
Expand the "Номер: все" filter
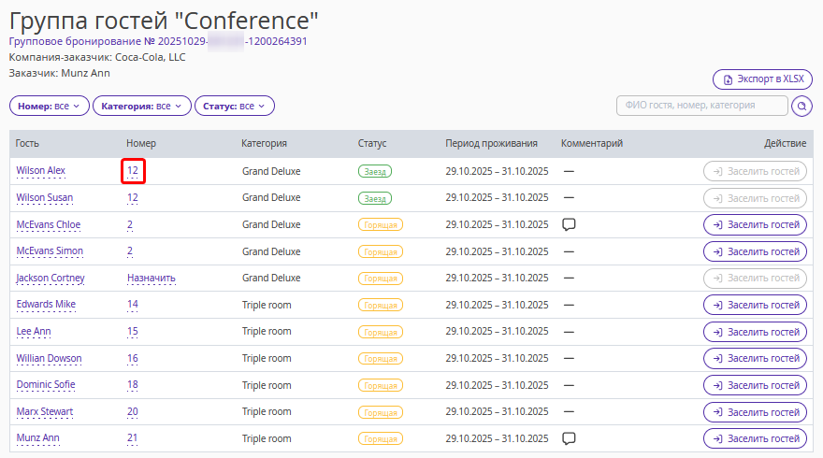[50, 107]
